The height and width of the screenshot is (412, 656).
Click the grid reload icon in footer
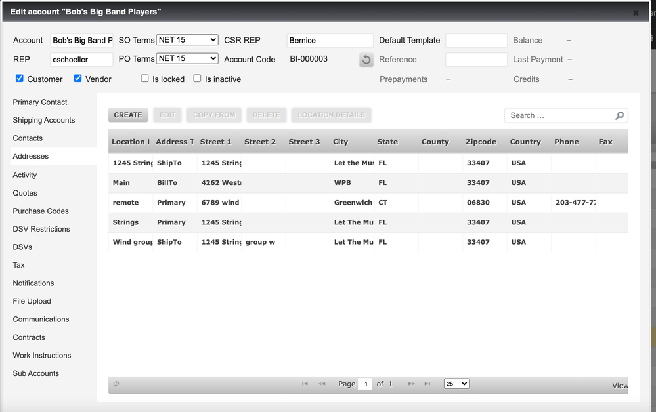tap(116, 384)
